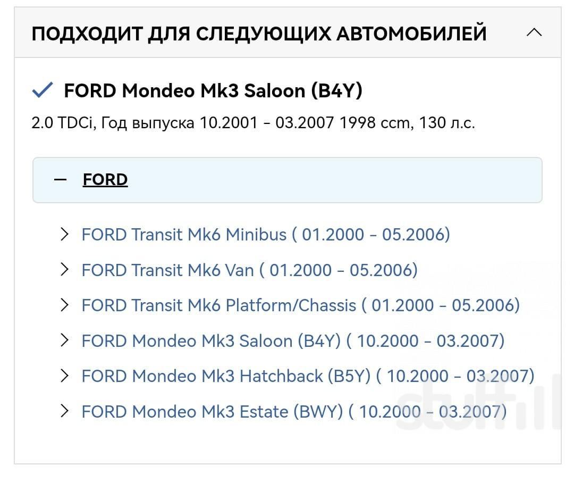Open FORD Transit Mk6 Minibus link
574x482 pixels.
[x=265, y=234]
